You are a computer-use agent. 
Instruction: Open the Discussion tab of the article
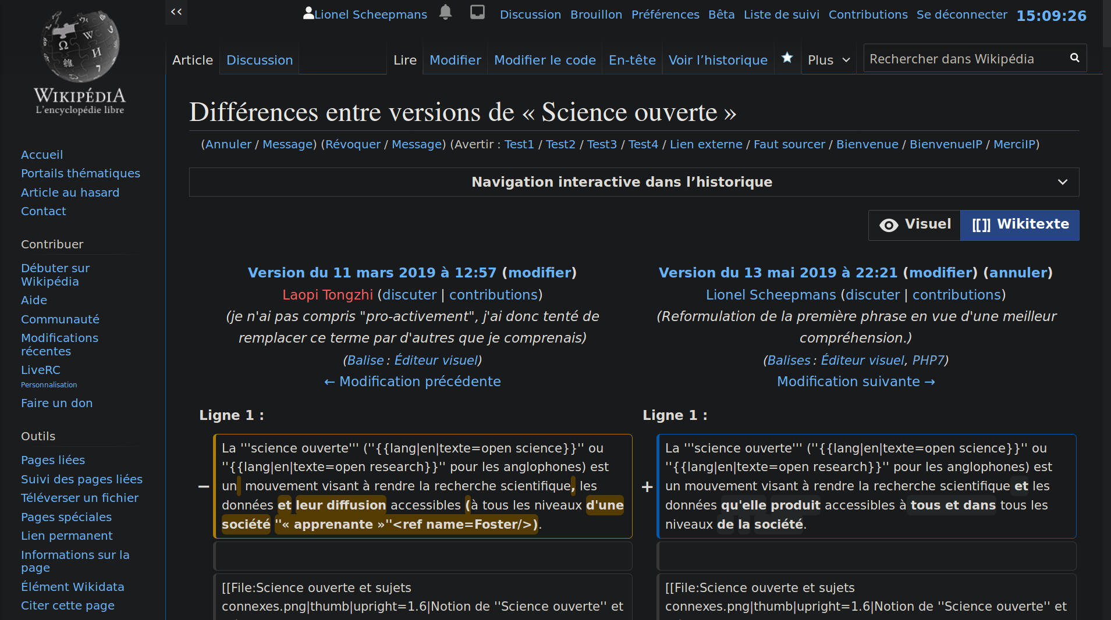(x=260, y=60)
